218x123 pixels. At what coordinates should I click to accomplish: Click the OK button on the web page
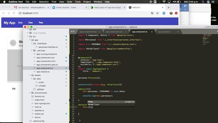point(14,89)
